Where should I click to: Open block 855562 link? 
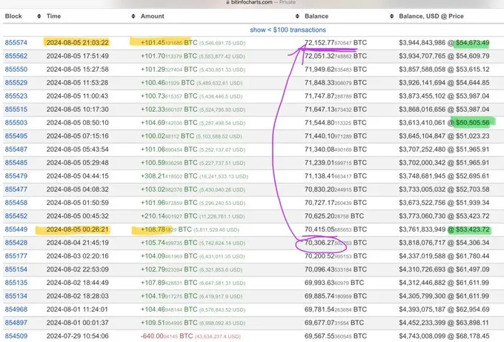(x=16, y=56)
